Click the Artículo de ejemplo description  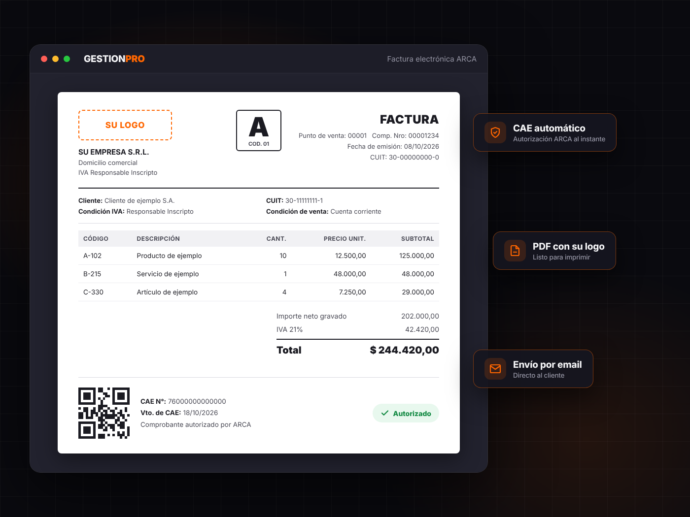point(167,292)
